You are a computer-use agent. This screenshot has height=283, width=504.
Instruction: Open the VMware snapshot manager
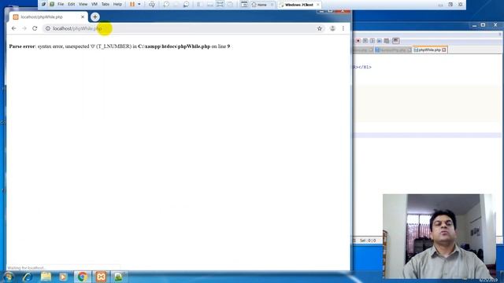click(186, 4)
